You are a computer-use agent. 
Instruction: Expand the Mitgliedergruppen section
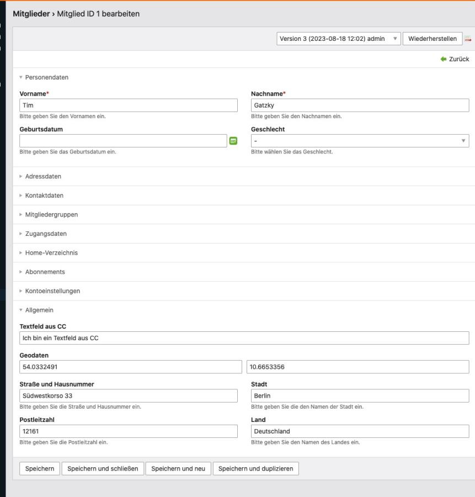pos(51,215)
